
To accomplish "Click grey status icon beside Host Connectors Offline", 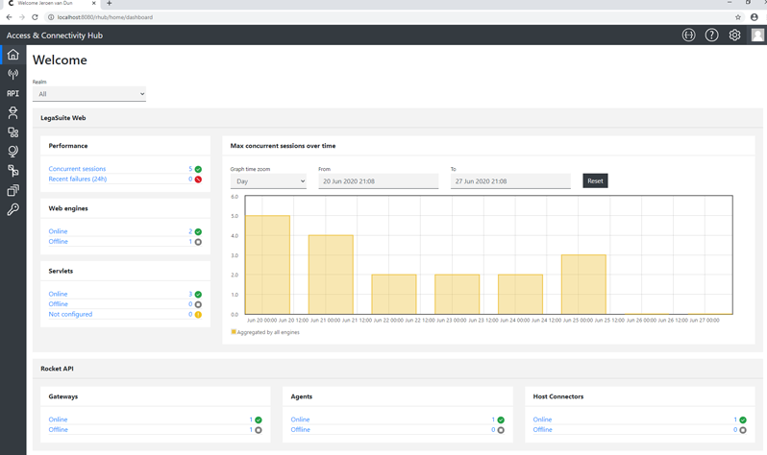I will coord(743,430).
